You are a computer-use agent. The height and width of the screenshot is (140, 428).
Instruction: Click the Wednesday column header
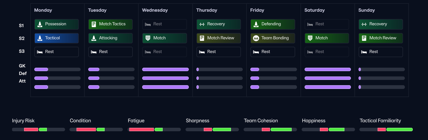[x=155, y=10]
